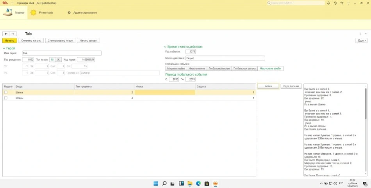Viewport: 371px width, 188px height.
Task: Check the Надето box for Шапка
Action: [x=5, y=92]
